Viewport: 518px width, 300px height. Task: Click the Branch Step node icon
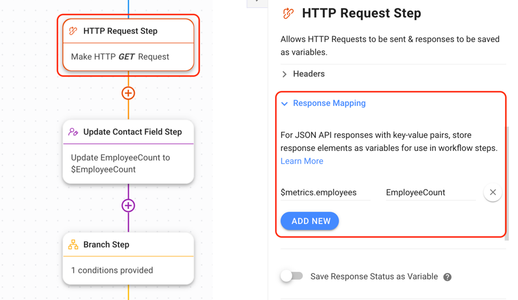coord(73,245)
